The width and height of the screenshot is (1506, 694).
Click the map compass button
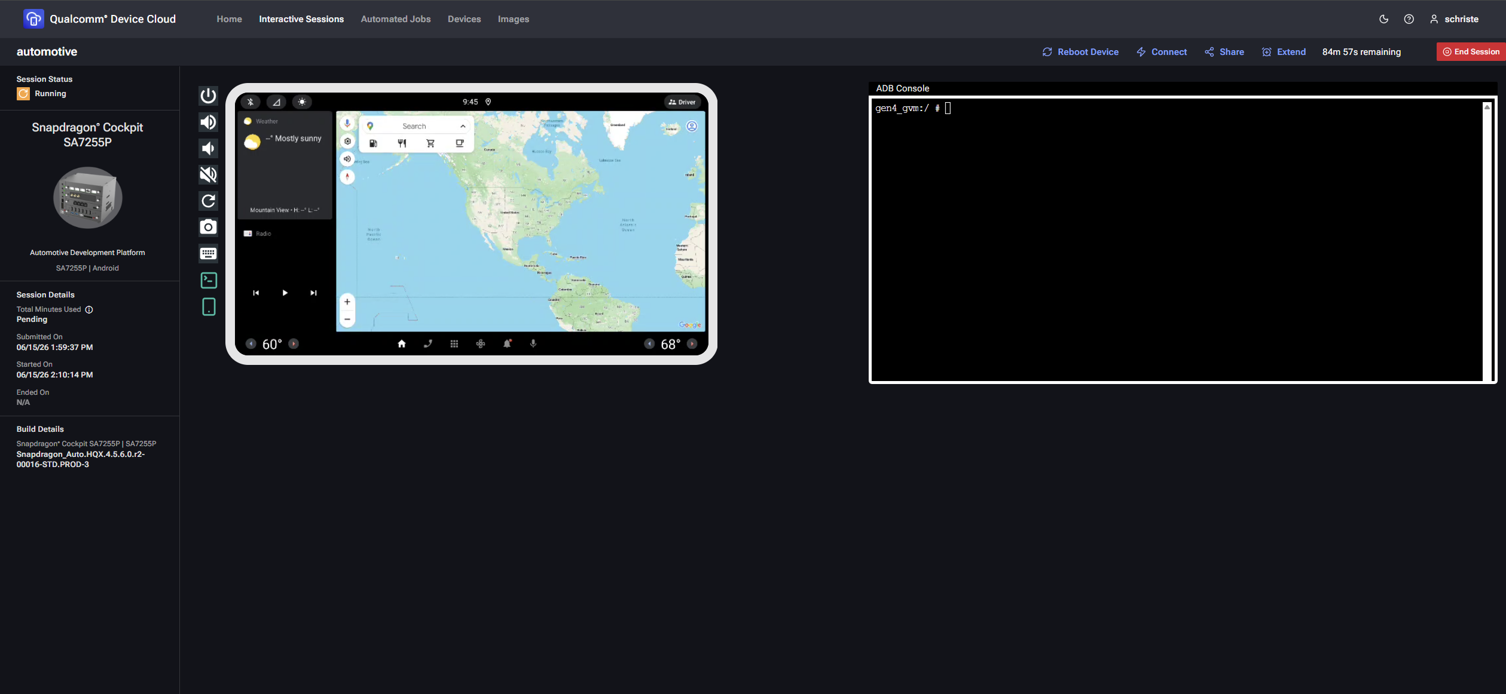coord(347,177)
